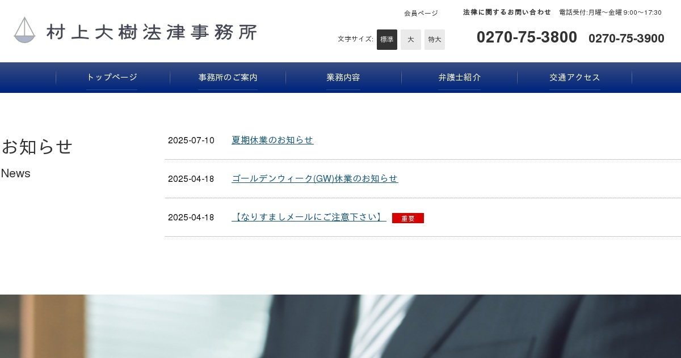Open the 夏期休業のお知らせ summer holiday notice
Screen dimensions: 681x358
272,140
